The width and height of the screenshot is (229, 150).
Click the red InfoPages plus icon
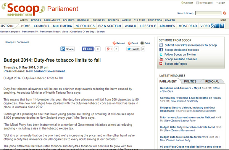(161, 64)
